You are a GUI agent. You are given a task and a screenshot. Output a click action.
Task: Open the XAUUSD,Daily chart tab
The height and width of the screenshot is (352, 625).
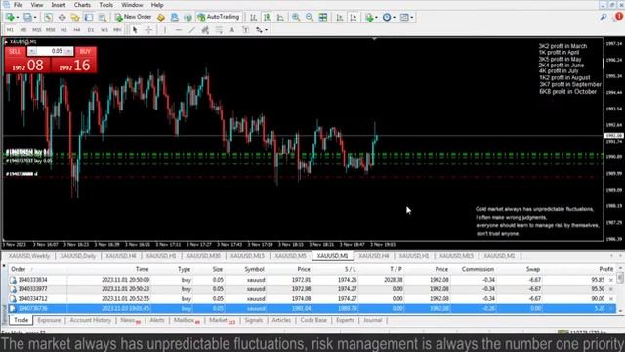tap(78, 256)
